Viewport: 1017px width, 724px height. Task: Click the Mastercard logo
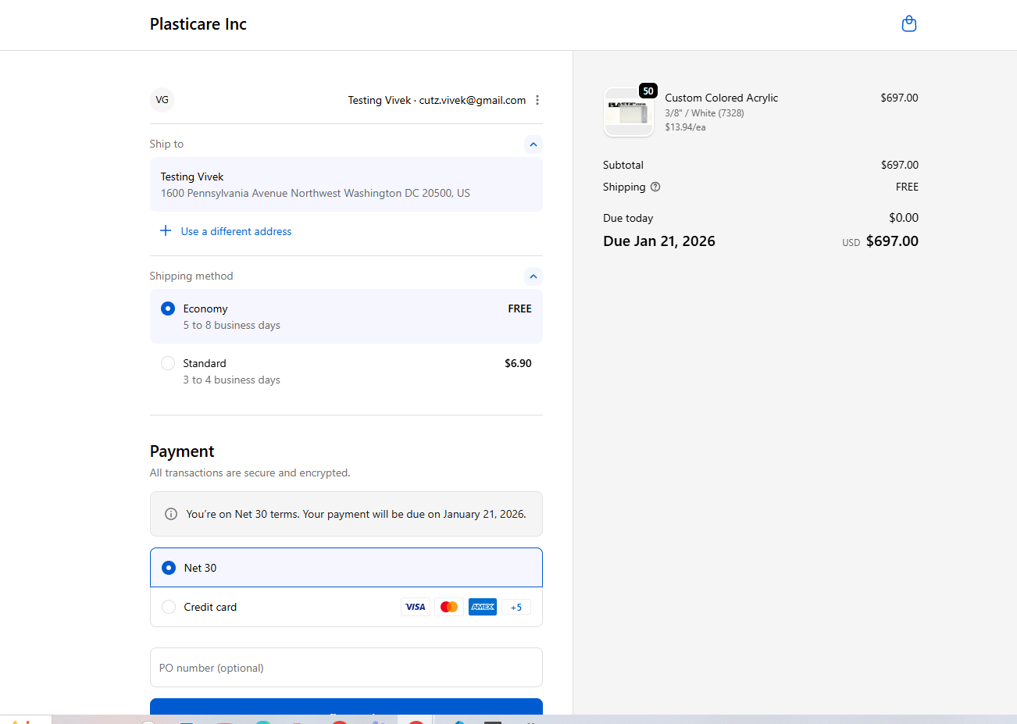click(449, 607)
